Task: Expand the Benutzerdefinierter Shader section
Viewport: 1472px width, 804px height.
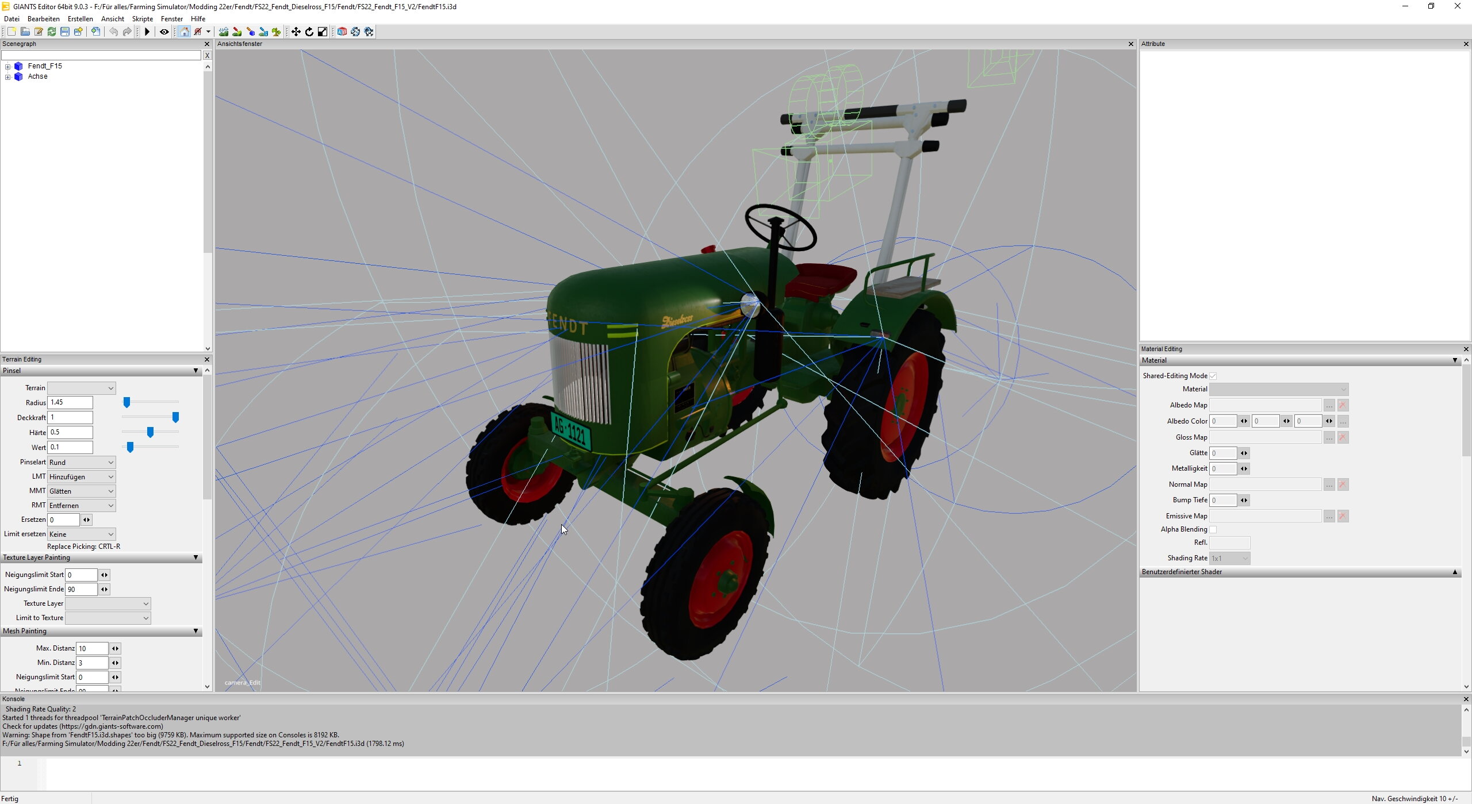Action: [1455, 572]
